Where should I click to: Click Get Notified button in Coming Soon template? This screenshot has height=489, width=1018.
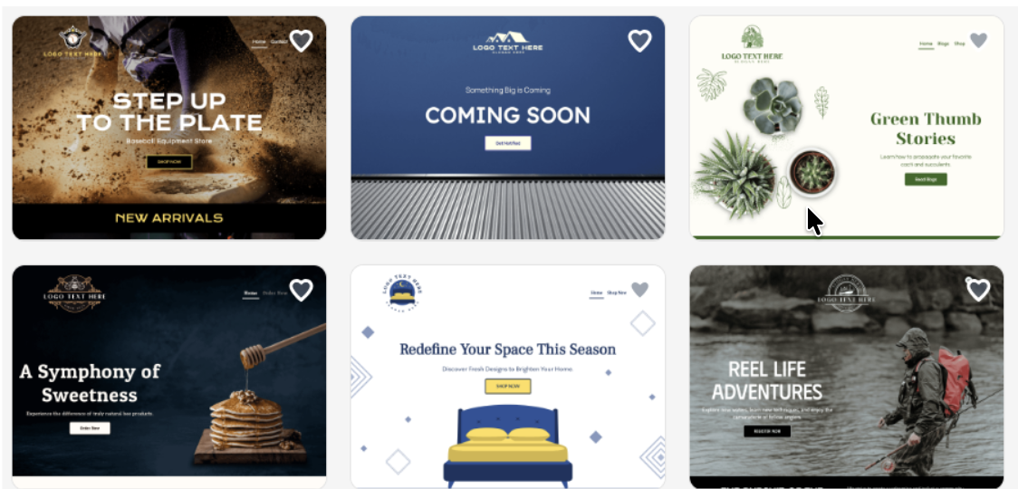(508, 143)
